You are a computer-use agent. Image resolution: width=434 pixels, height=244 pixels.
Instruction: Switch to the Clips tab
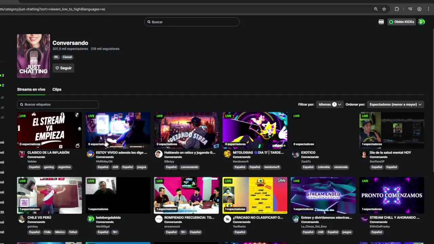(x=57, y=89)
